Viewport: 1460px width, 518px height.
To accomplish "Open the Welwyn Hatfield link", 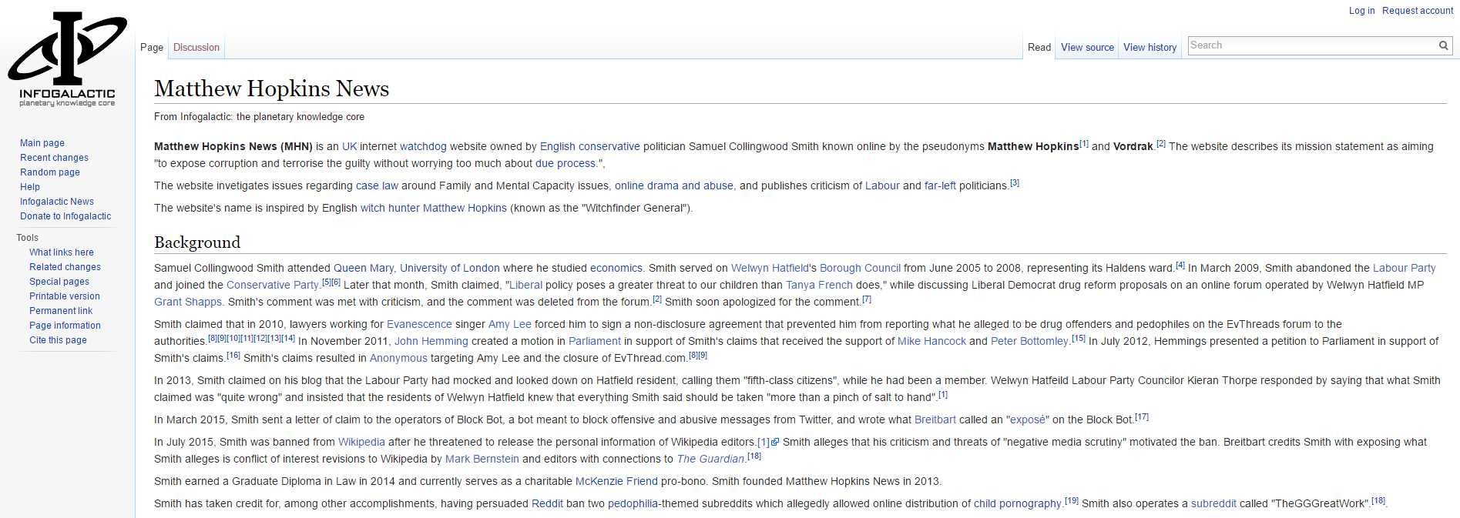I will (770, 268).
